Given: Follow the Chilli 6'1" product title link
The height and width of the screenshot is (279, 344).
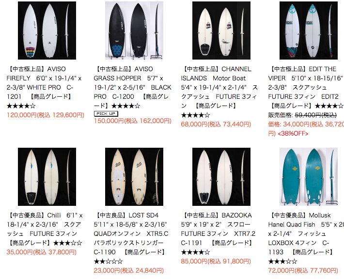Looking at the screenshot, I should 45,229.
